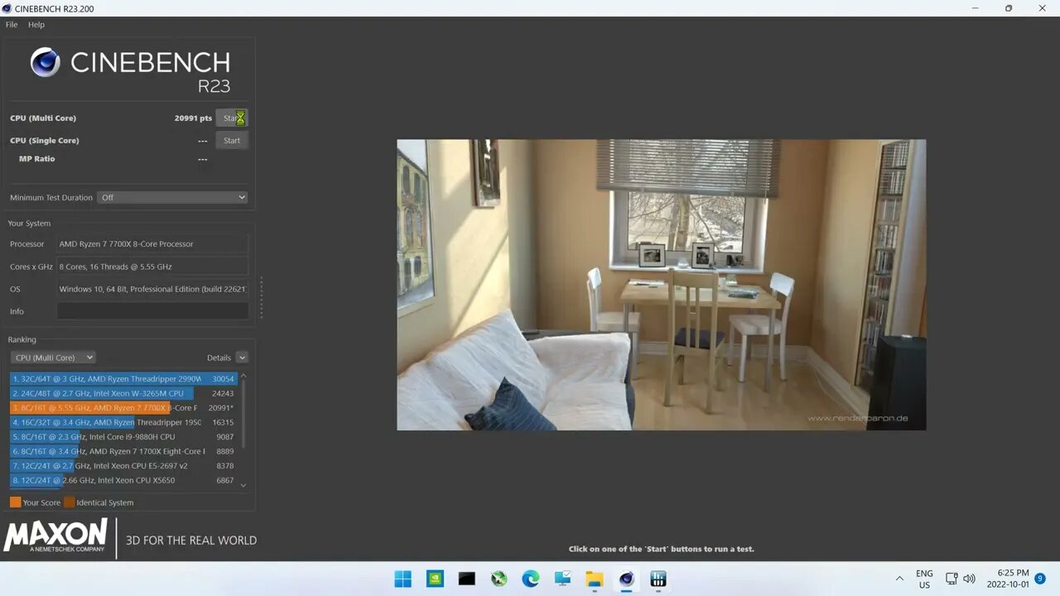Open File Explorer from the taskbar
Image resolution: width=1060 pixels, height=596 pixels.
tap(595, 579)
